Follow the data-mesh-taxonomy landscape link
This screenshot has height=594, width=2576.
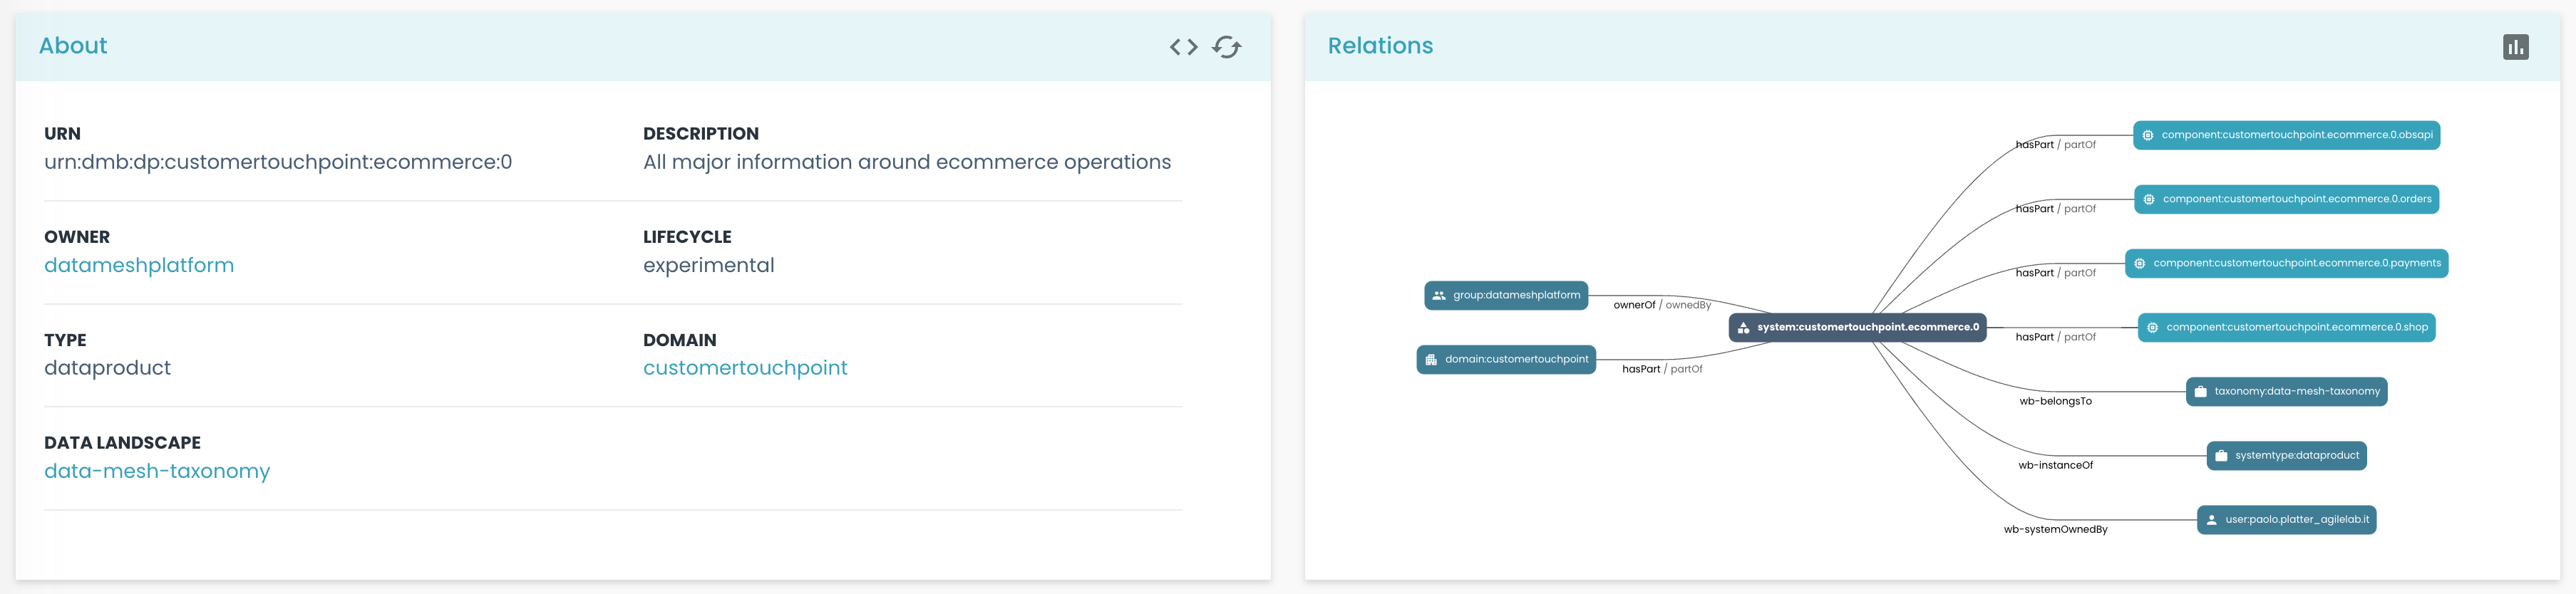[157, 471]
